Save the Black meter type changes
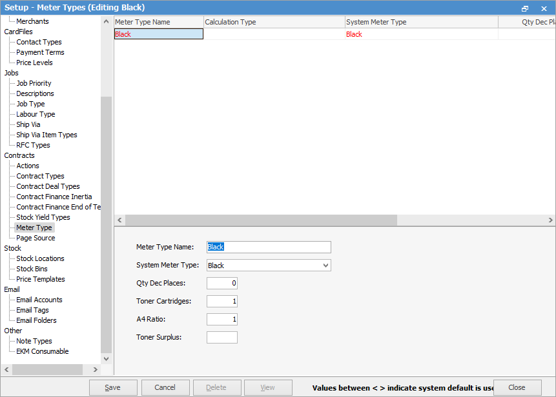The height and width of the screenshot is (397, 556). (113, 387)
